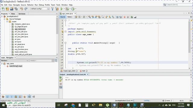Viewport: 193px width, 108px height.
Task: Click the Output panel Stop square icon
Action: [61, 84]
